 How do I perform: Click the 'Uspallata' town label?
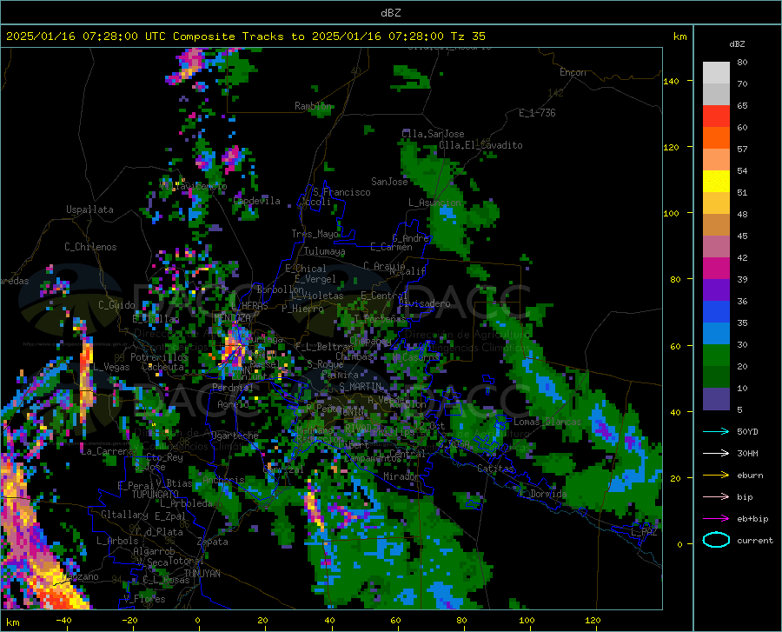[89, 210]
